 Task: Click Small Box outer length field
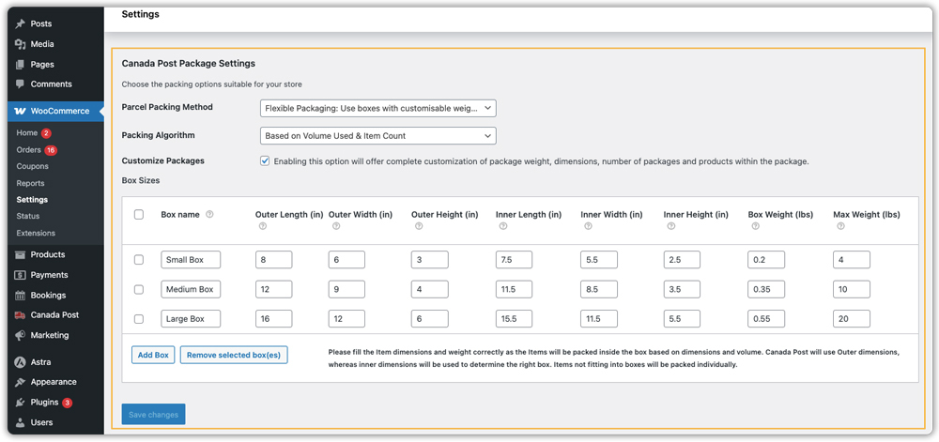tap(273, 260)
